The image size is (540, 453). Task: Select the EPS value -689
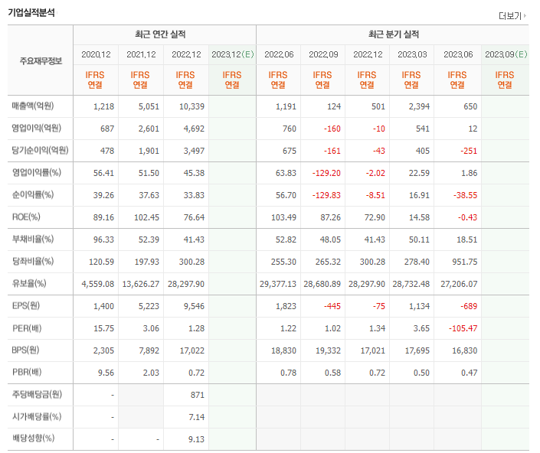pos(469,306)
